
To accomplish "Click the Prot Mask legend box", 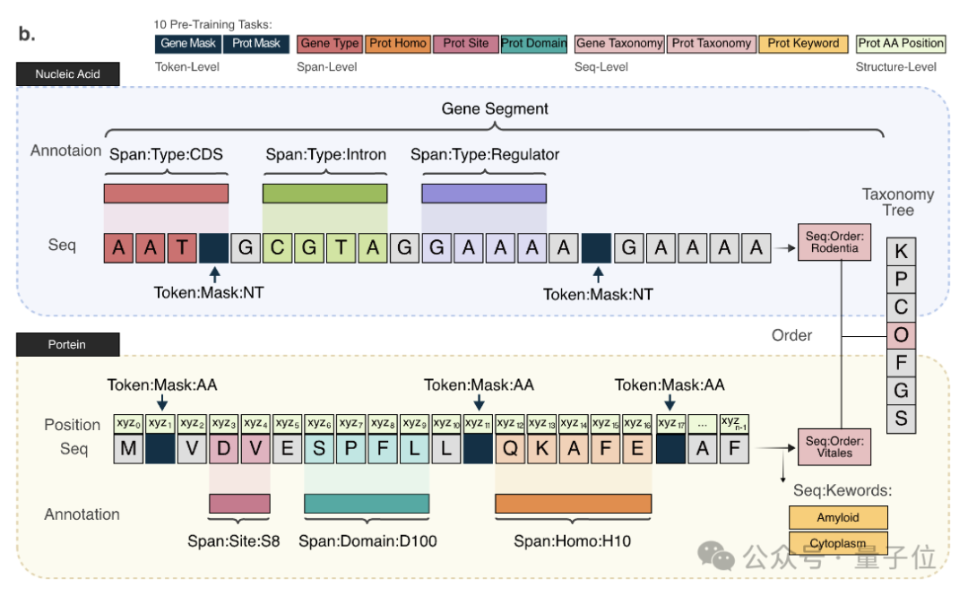I will click(255, 43).
